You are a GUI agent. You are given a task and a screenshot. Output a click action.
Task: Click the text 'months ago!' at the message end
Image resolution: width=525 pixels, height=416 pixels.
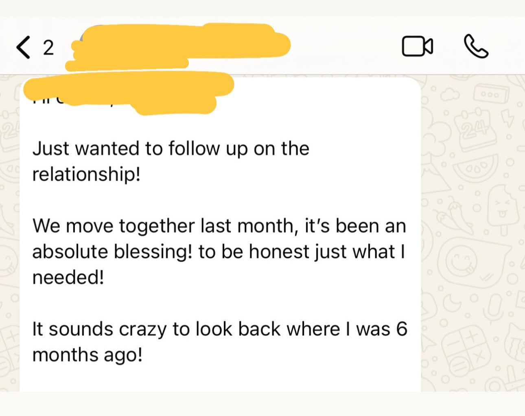(x=87, y=355)
